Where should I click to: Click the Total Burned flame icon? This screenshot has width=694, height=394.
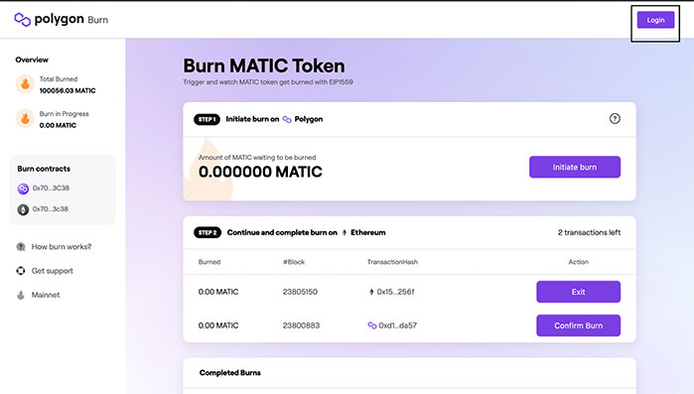(x=25, y=84)
